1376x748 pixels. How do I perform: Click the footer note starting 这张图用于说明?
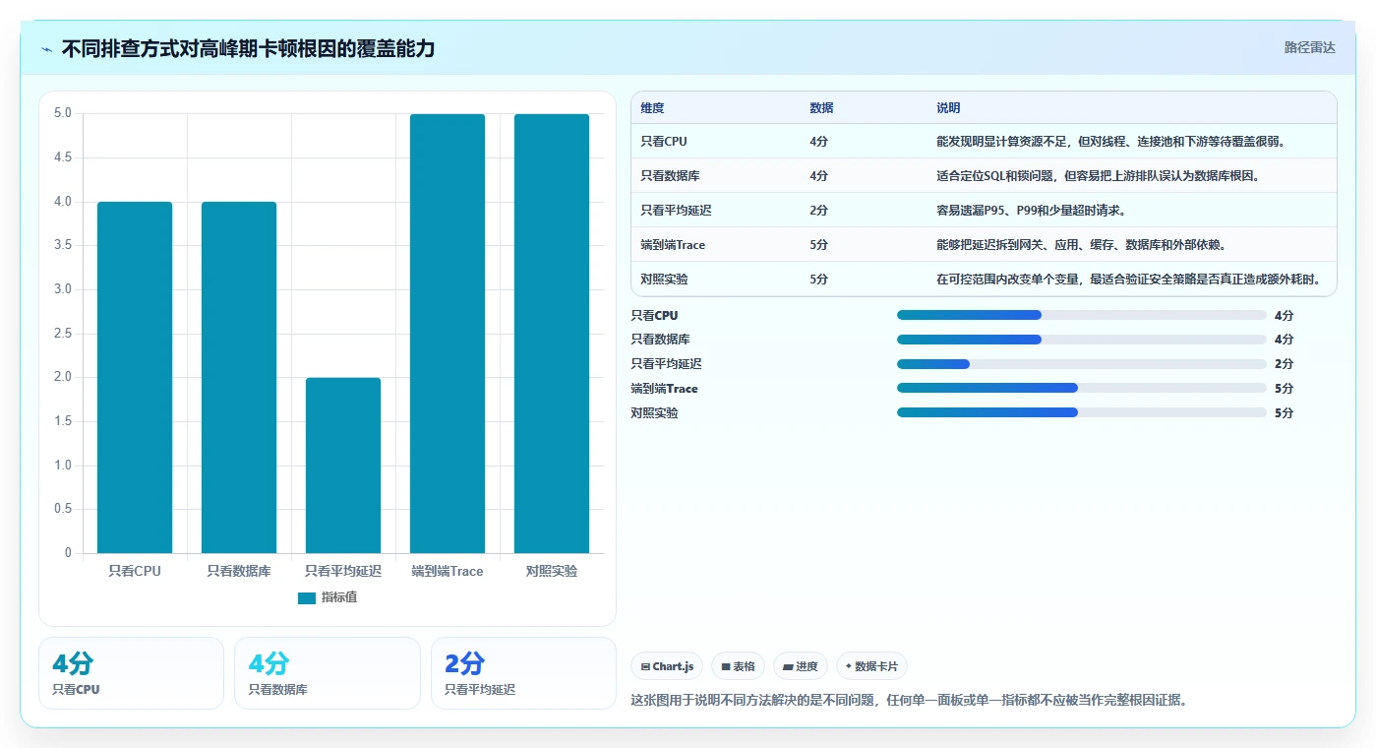909,701
